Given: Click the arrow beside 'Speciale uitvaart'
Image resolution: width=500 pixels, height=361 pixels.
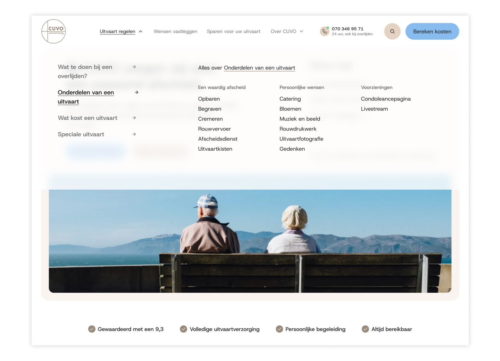Looking at the screenshot, I should pyautogui.click(x=134, y=134).
